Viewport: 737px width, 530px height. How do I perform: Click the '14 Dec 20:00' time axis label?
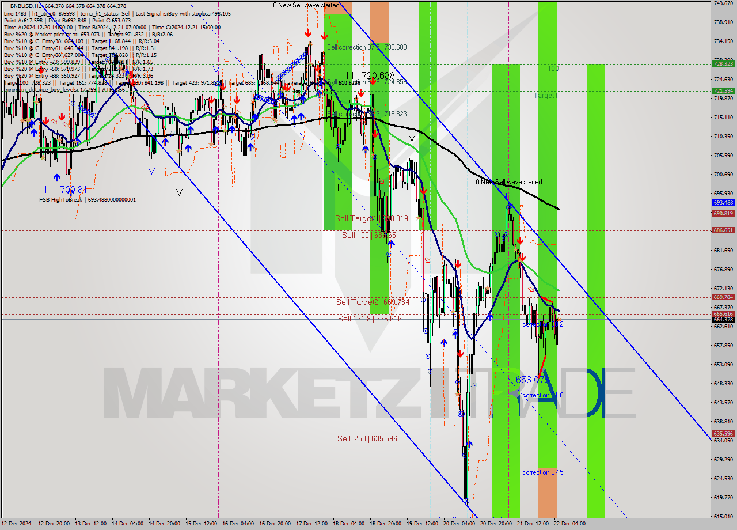165,524
